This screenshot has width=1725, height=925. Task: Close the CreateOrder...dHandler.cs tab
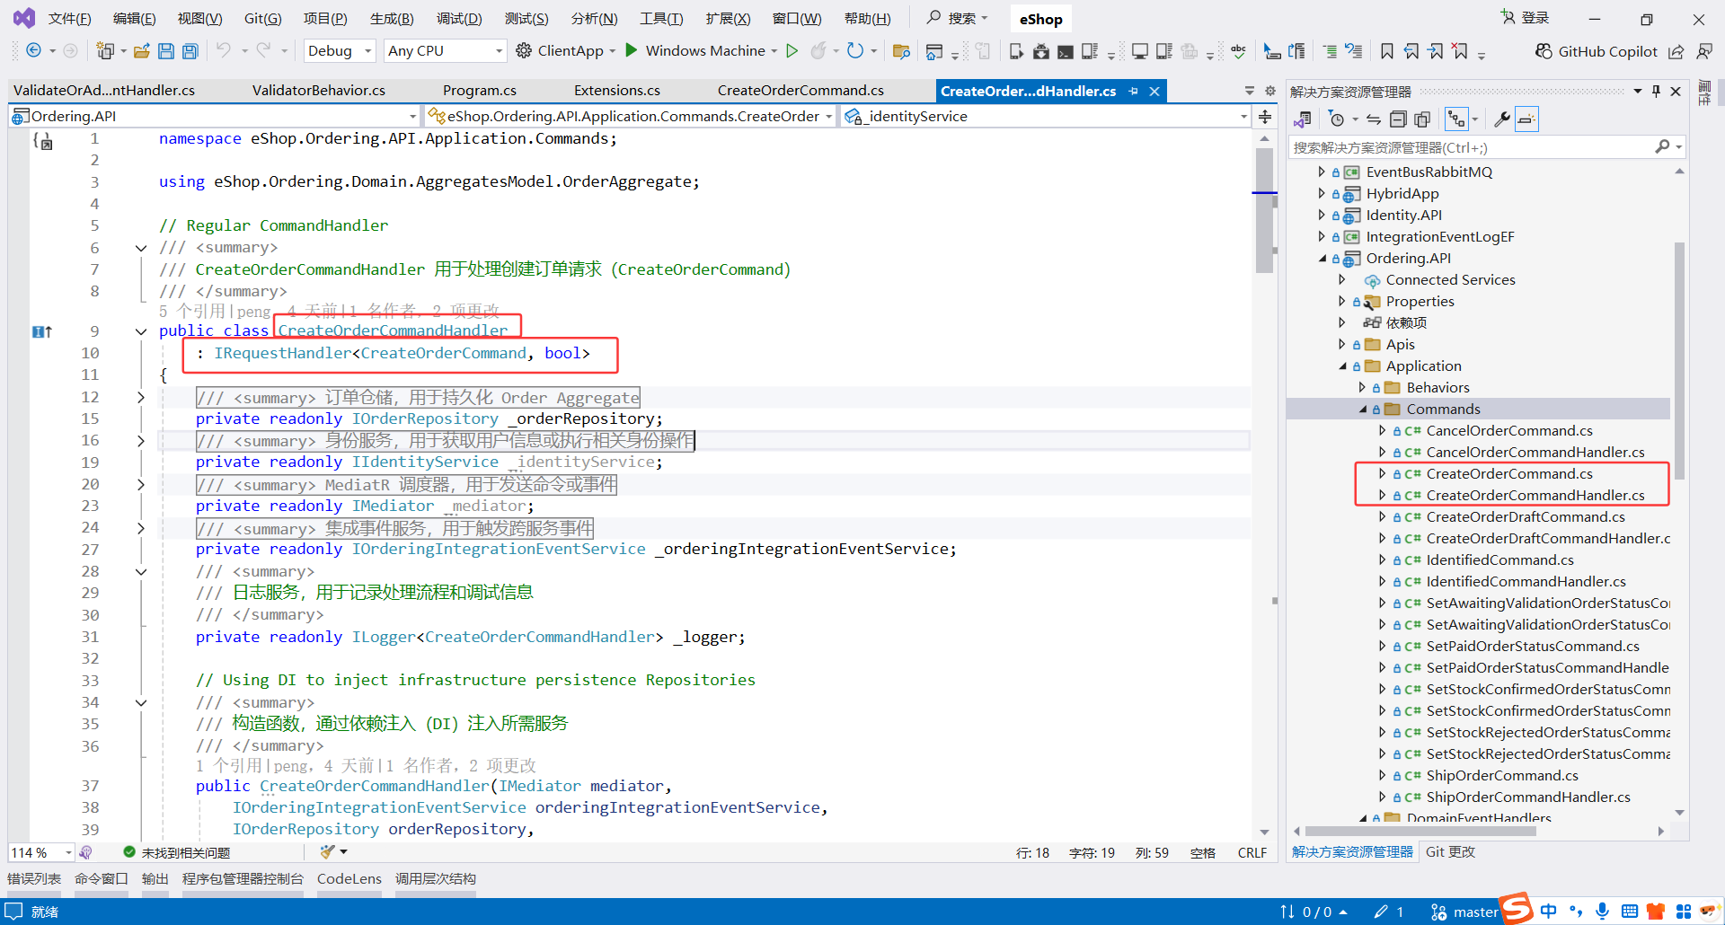click(x=1154, y=92)
